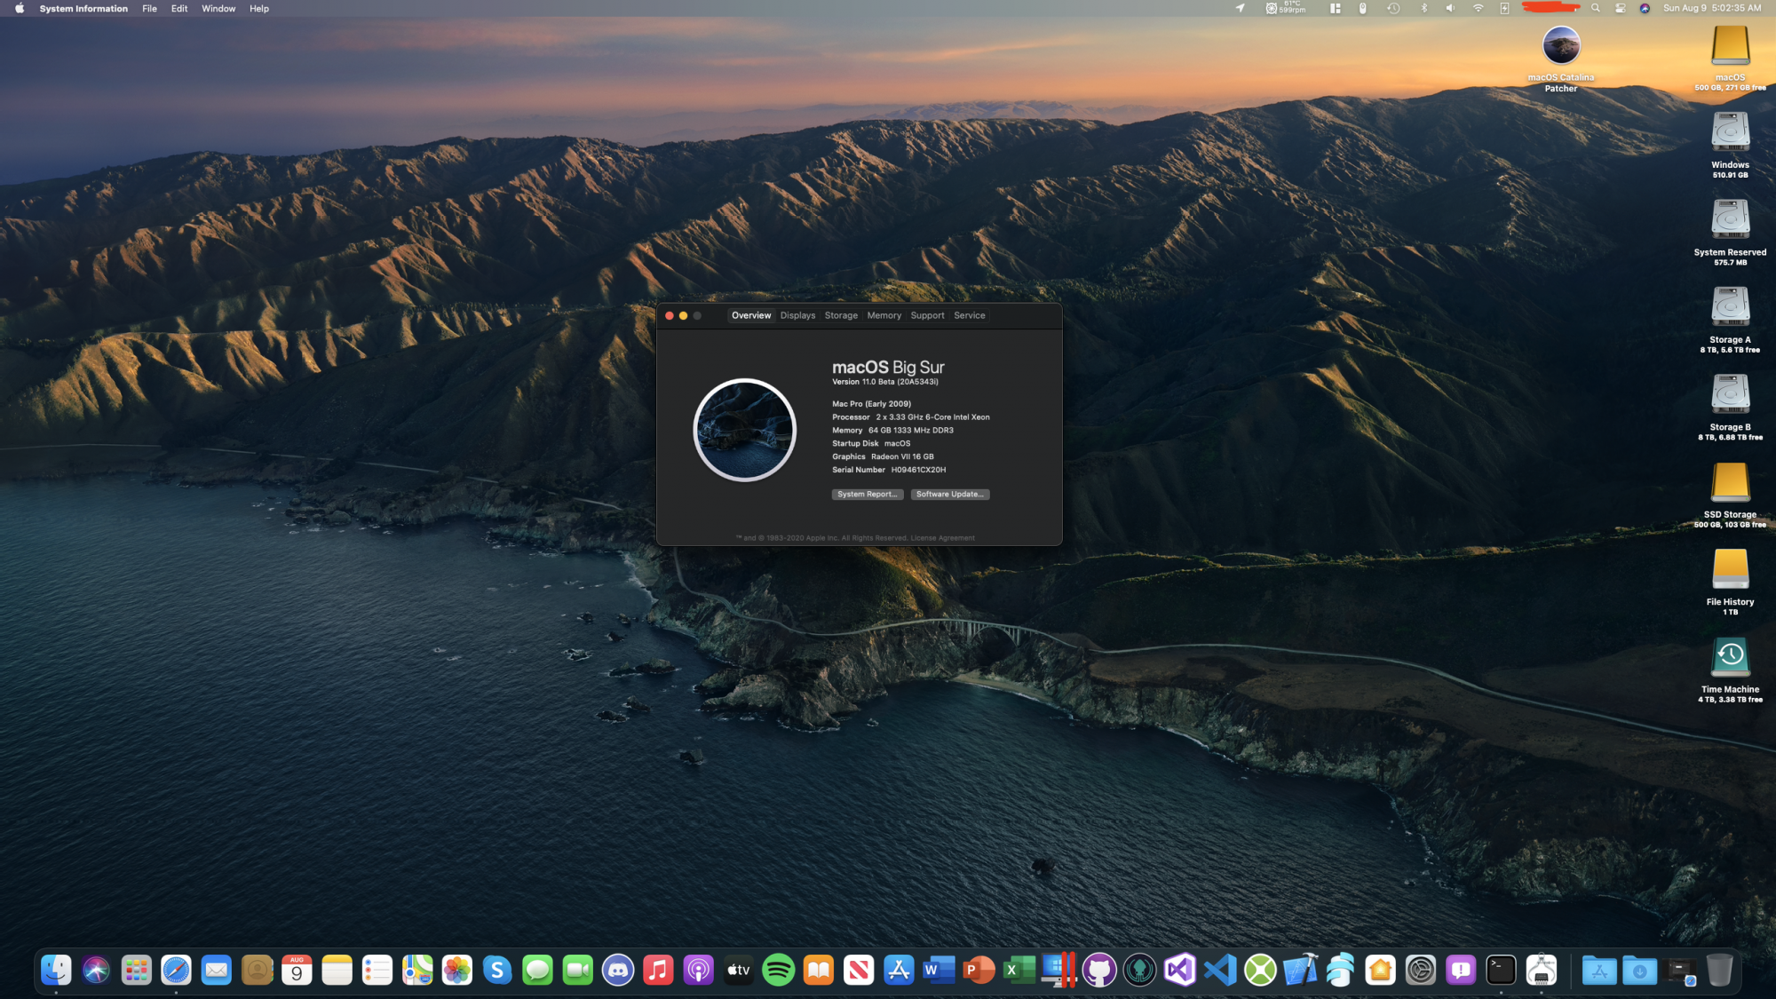Open Contacts from the dock
This screenshot has width=1776, height=999.
tap(257, 970)
